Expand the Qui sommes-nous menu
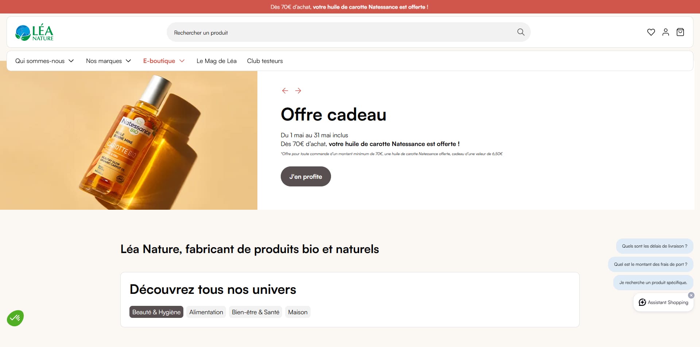The height and width of the screenshot is (347, 700). click(44, 61)
